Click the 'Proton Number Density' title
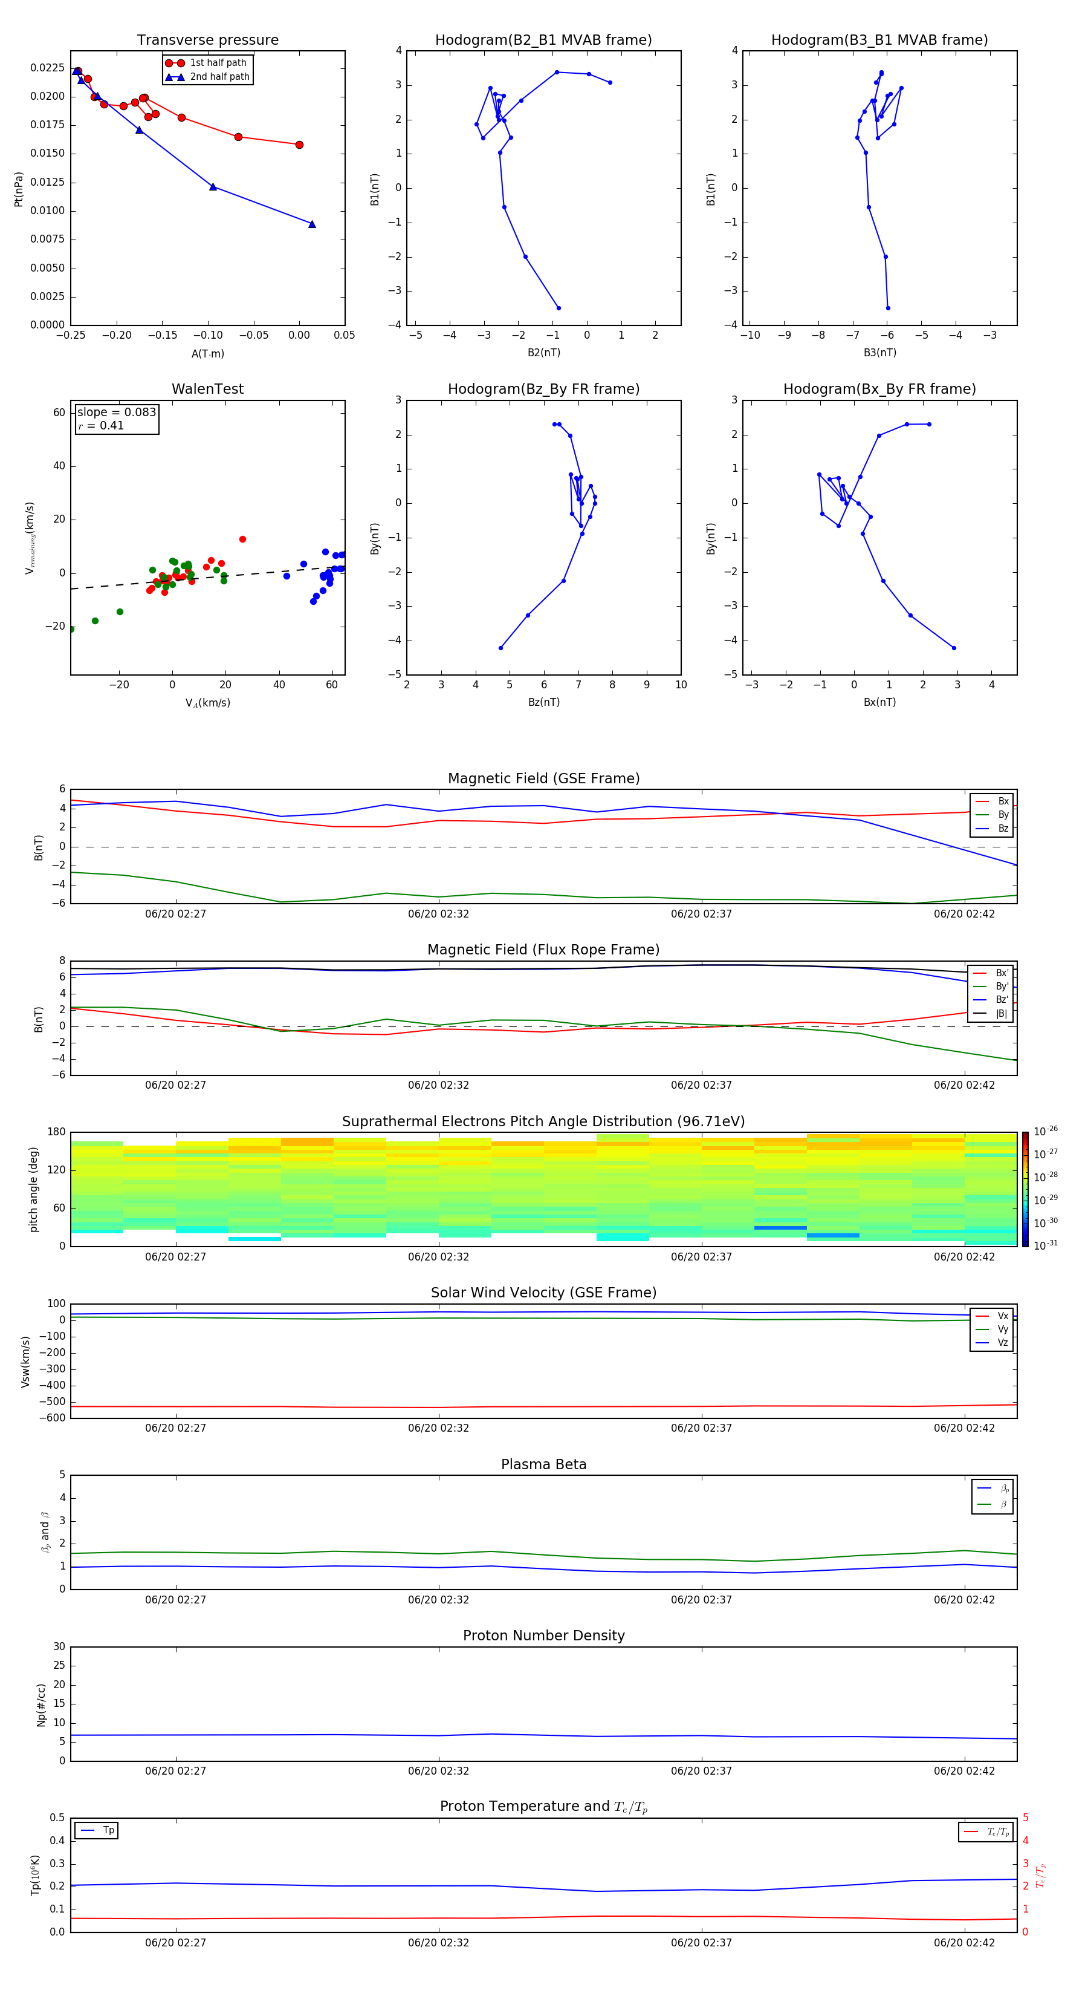This screenshot has width=1088, height=1996. click(543, 1636)
